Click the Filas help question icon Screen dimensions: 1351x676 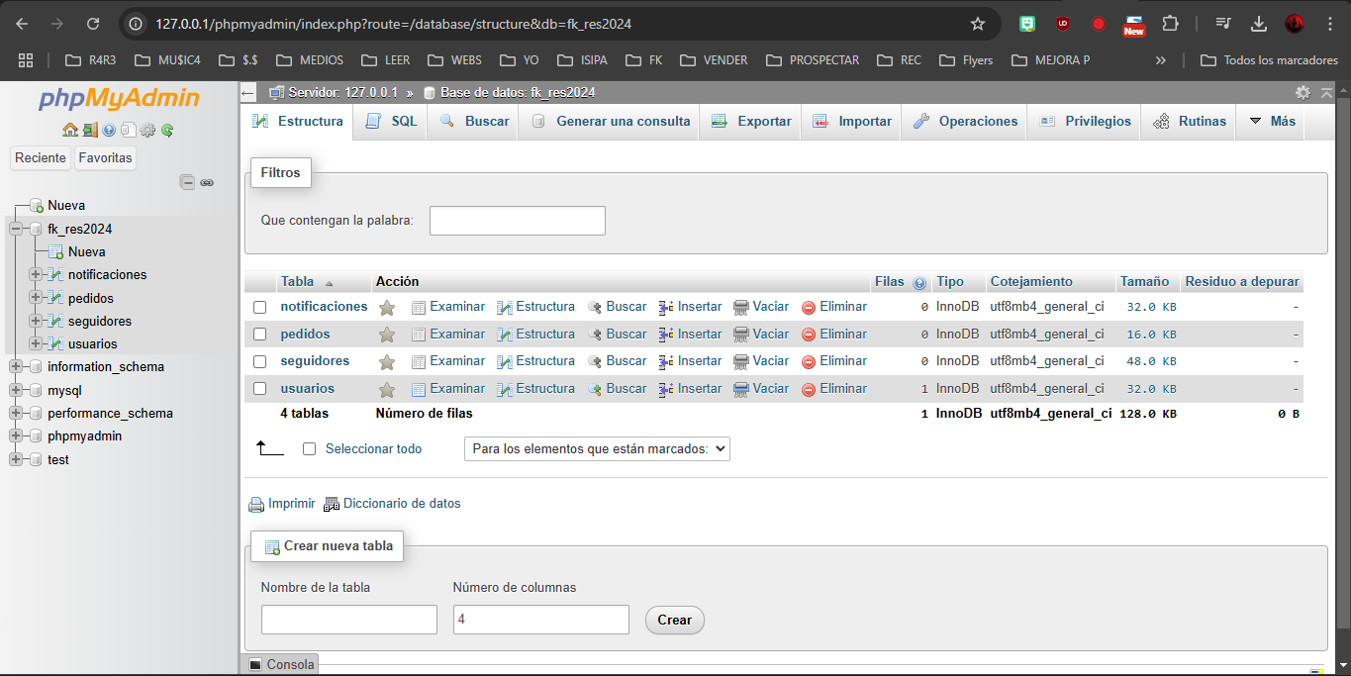[x=919, y=282]
